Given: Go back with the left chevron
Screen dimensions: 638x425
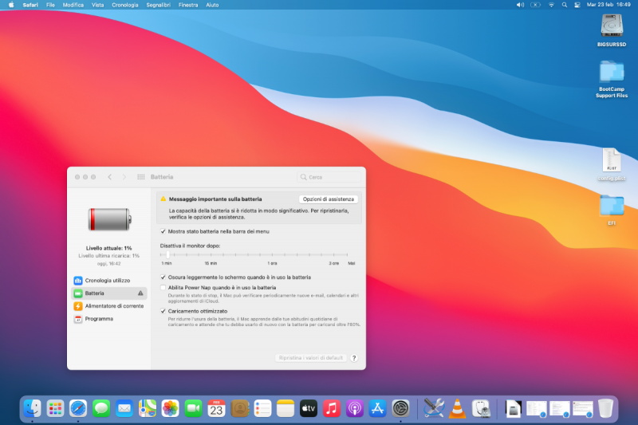Looking at the screenshot, I should (110, 177).
